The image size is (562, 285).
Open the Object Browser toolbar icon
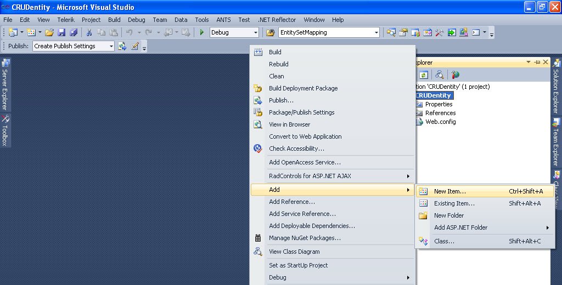pos(428,32)
